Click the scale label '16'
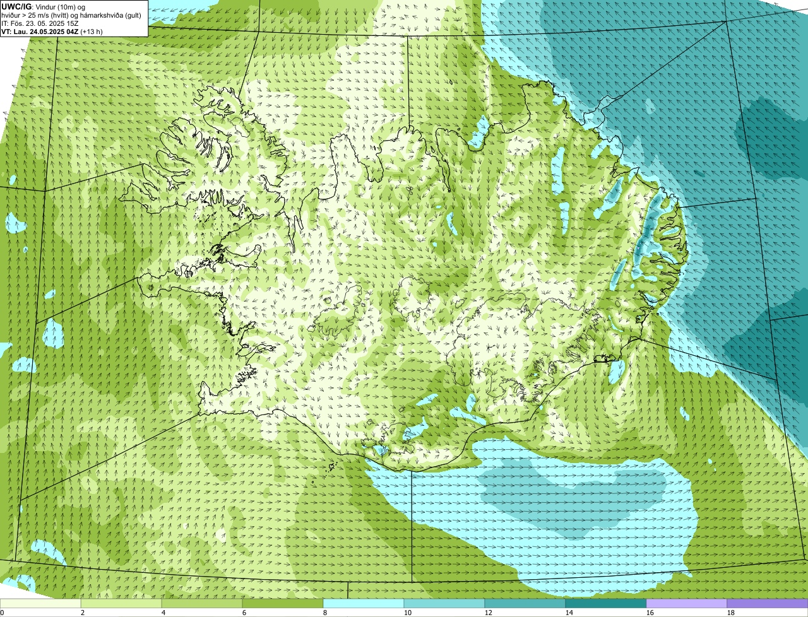The width and height of the screenshot is (808, 617). click(650, 613)
